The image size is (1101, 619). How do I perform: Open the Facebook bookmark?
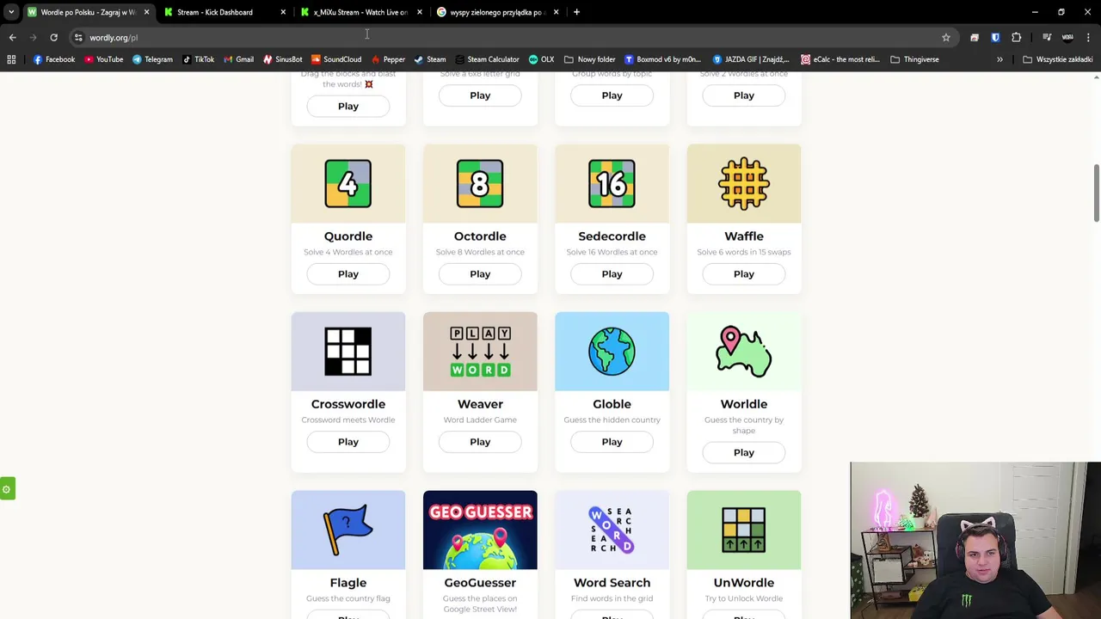tap(54, 59)
